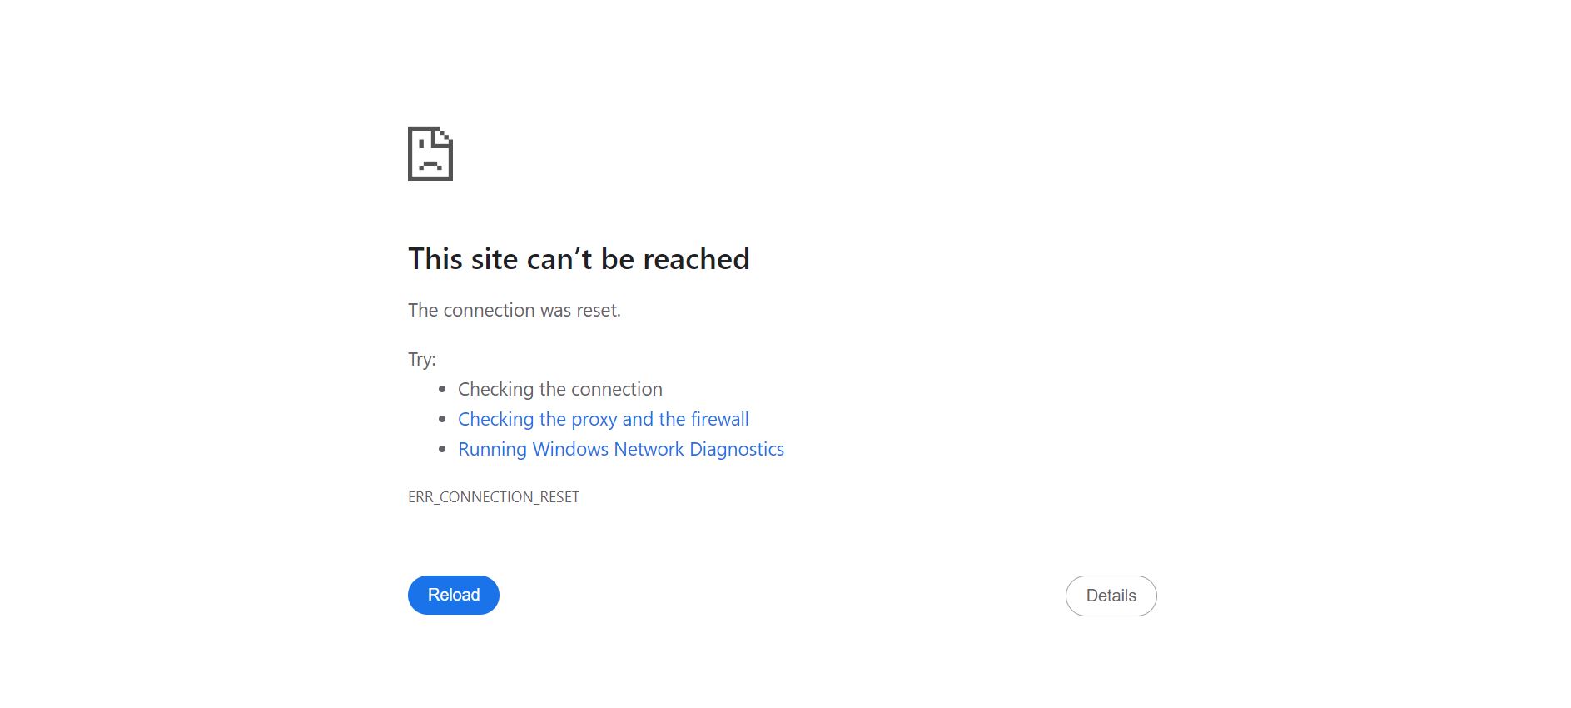Viewport: 1571px width, 708px height.
Task: Click the word 'proxy' in the suggestion link
Action: [x=594, y=420]
